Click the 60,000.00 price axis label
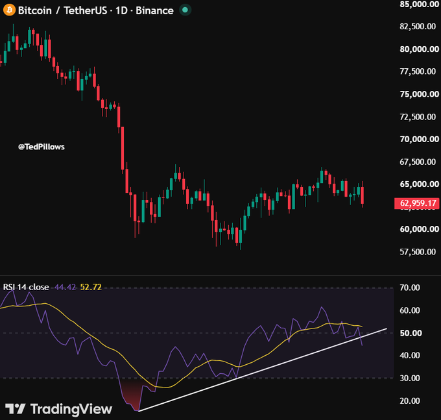The image size is (441, 420). [x=420, y=229]
